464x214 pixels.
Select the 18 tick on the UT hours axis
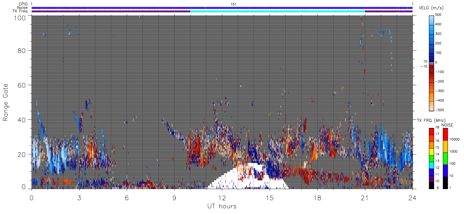[317, 197]
